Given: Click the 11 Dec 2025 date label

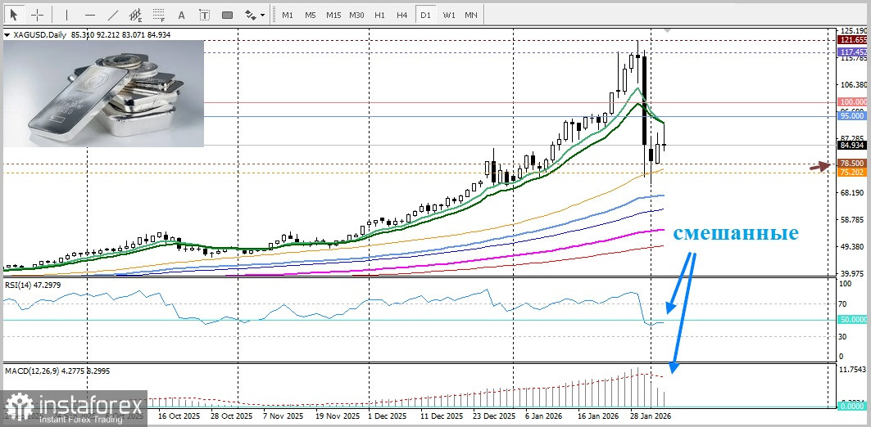Looking at the screenshot, I should tap(442, 416).
